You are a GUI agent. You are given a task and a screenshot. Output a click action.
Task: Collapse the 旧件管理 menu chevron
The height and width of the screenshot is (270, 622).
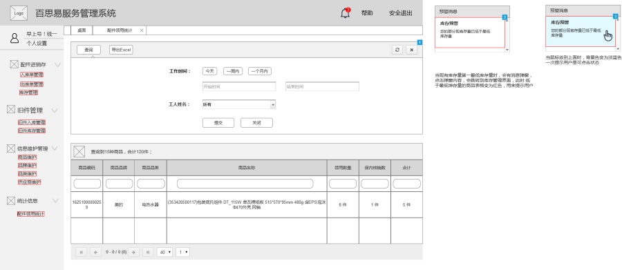click(55, 110)
